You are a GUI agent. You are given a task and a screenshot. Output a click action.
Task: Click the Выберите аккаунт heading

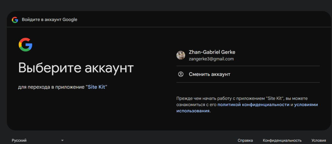tap(76, 68)
